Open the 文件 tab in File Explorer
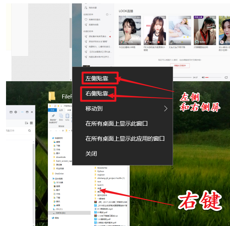 click(52, 110)
